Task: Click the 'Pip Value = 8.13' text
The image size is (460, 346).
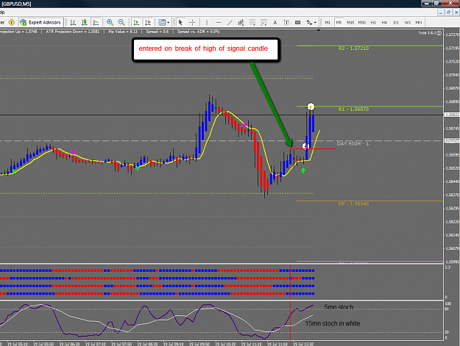Action: (x=123, y=32)
